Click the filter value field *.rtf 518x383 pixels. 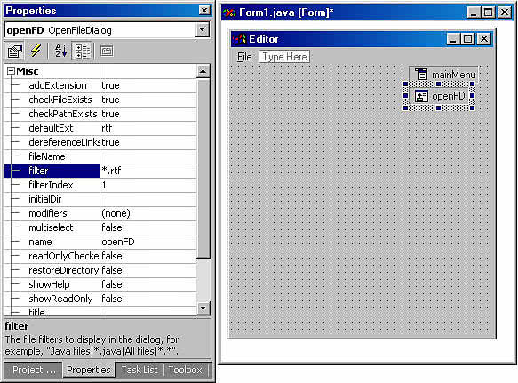coord(148,171)
